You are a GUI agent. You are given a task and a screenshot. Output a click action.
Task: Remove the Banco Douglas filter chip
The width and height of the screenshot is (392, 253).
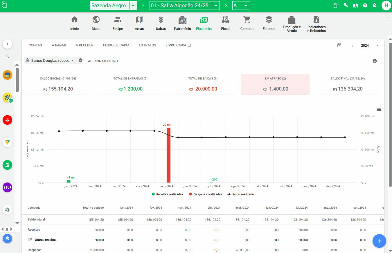[x=80, y=60]
